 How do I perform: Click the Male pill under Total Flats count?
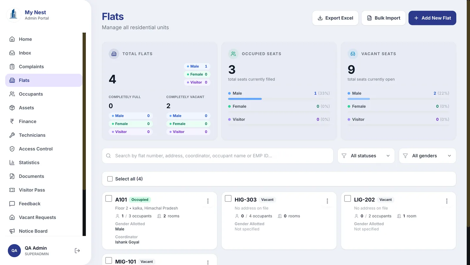pyautogui.click(x=197, y=66)
